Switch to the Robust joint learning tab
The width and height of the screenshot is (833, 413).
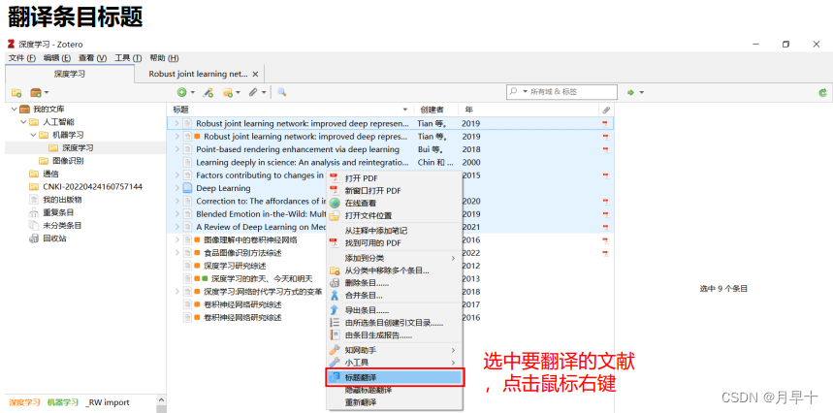[x=198, y=74]
